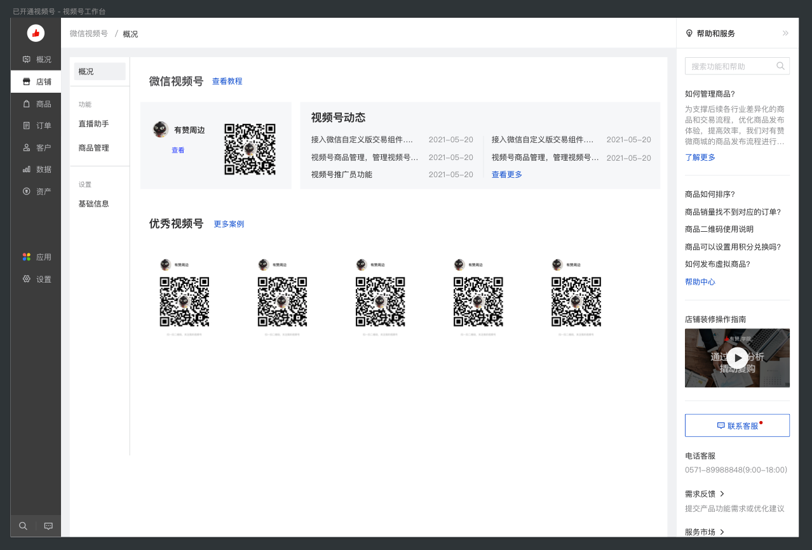Click the large QR code beside the 查看 link
The image size is (812, 550).
tap(250, 149)
